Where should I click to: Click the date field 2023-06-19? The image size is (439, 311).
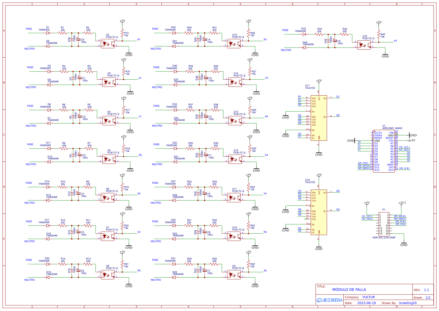click(367, 303)
